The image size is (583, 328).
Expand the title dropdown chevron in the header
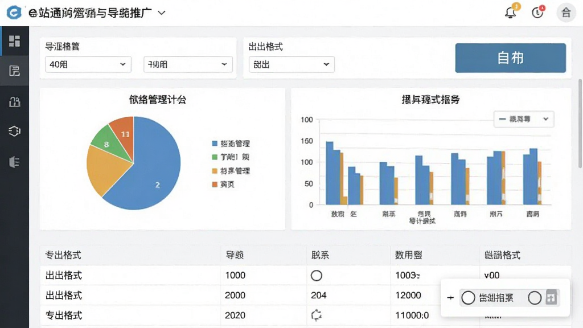pos(161,13)
